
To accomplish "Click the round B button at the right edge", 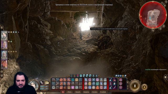I will click(165, 77).
